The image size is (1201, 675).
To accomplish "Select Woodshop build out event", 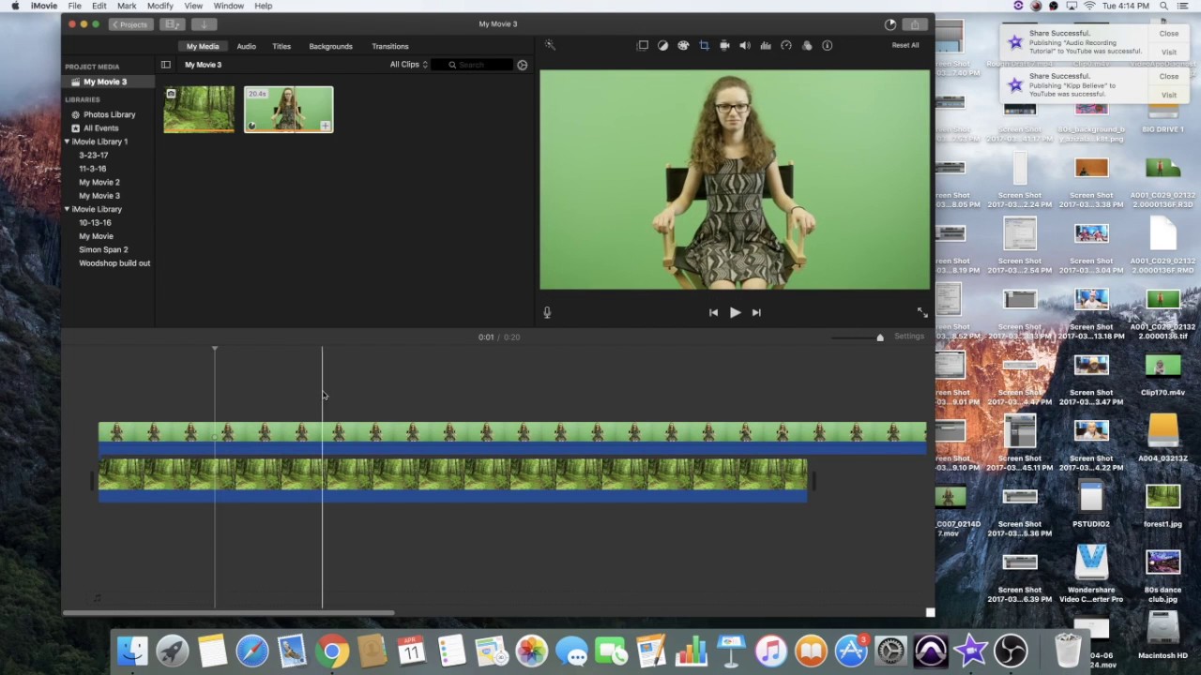I will tap(114, 263).
